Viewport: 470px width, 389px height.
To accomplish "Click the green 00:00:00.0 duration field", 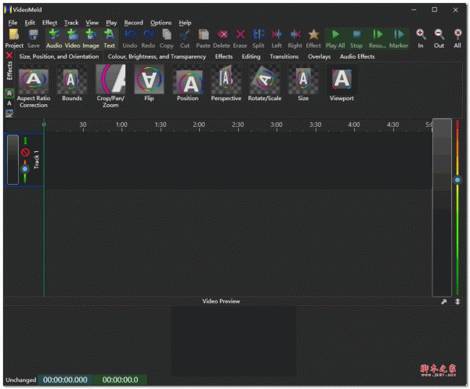I will (120, 380).
